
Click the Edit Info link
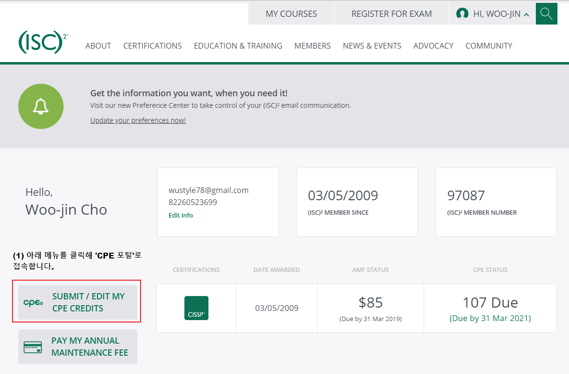pos(181,215)
